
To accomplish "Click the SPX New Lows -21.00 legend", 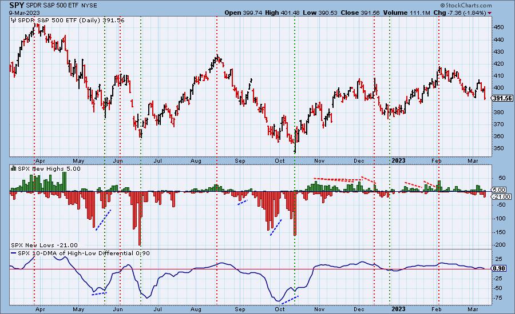I will point(44,245).
